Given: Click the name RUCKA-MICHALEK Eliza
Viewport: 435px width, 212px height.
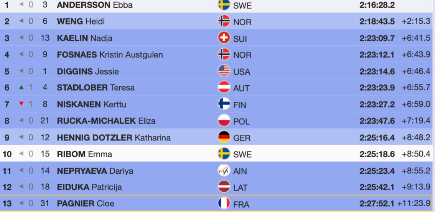Looking at the screenshot, I should (x=106, y=121).
